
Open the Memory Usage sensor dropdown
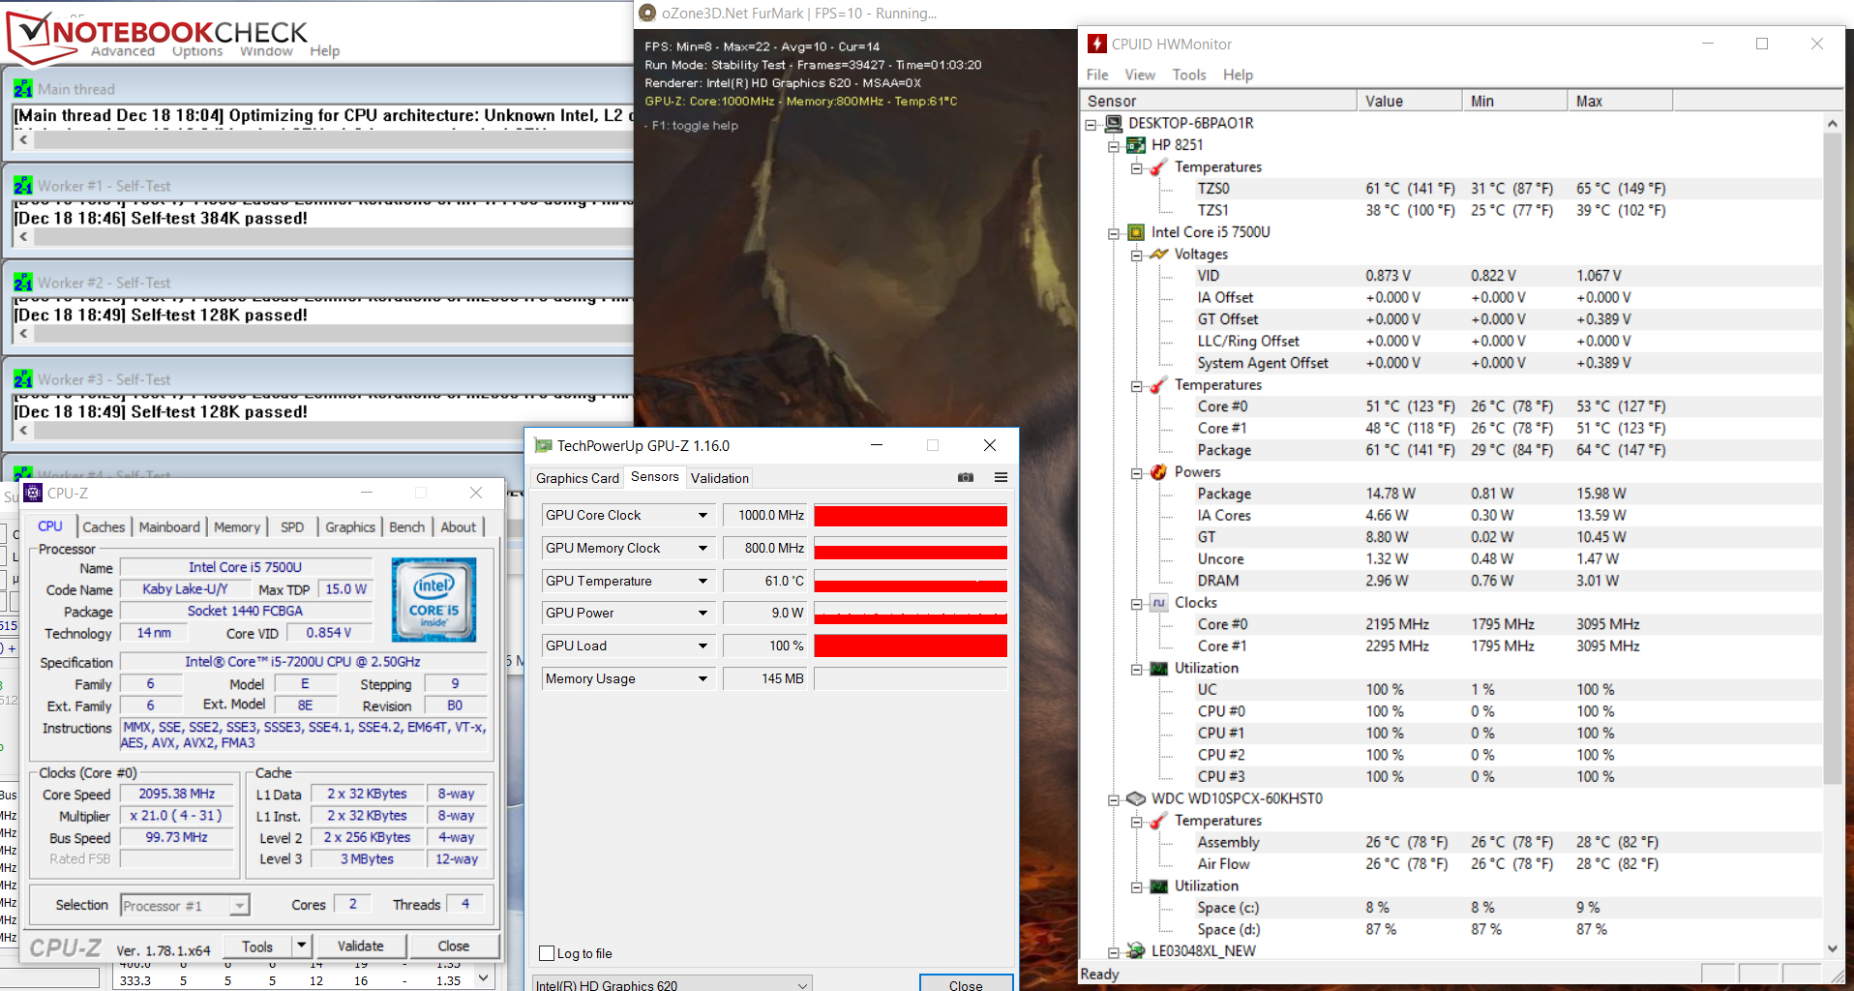703,679
